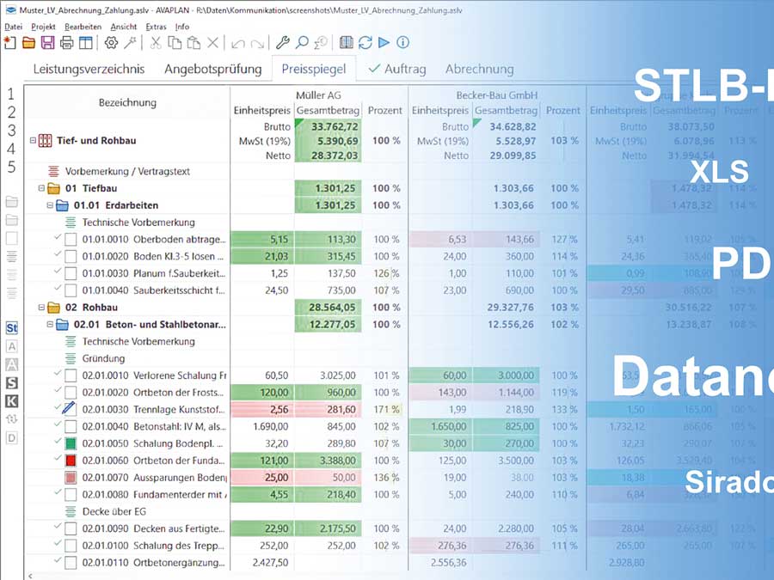
Task: Open the Bearbeiten menu
Action: tap(83, 27)
